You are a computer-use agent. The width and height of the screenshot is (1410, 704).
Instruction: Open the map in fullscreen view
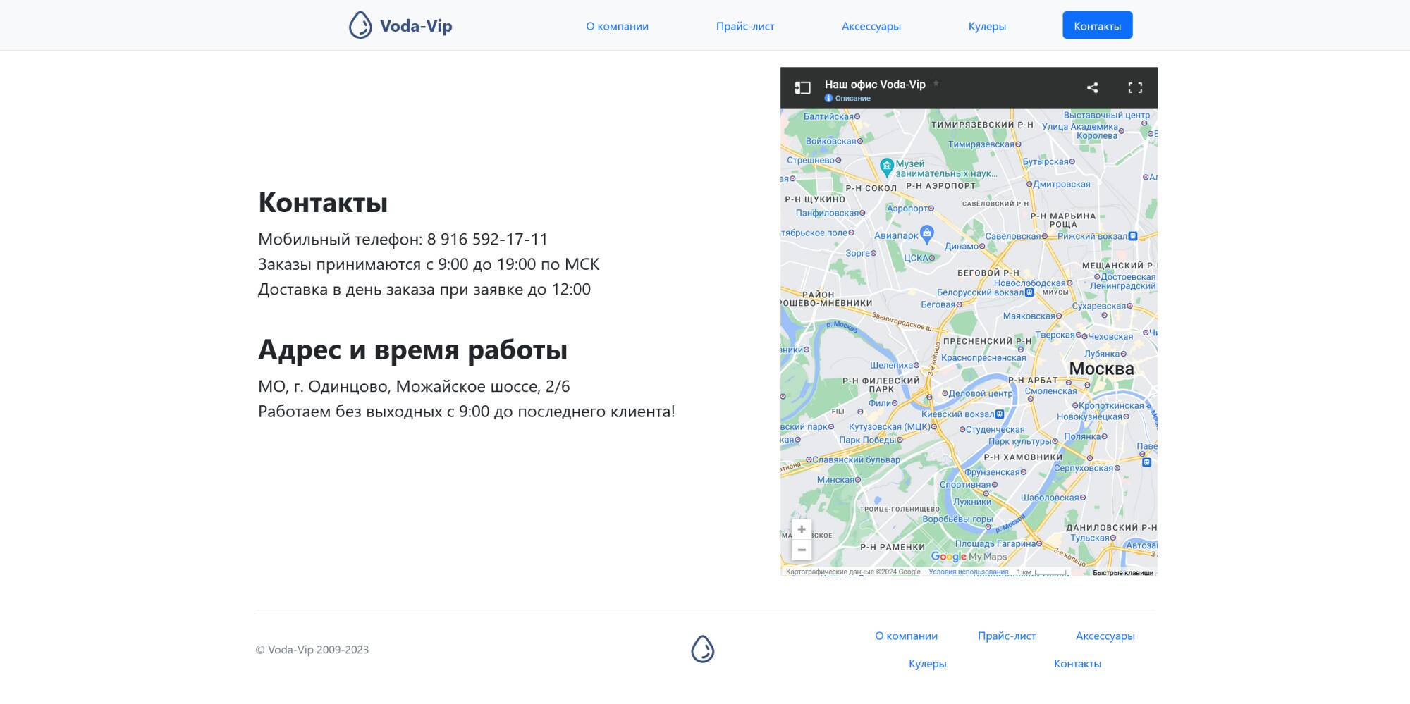[x=1135, y=87]
